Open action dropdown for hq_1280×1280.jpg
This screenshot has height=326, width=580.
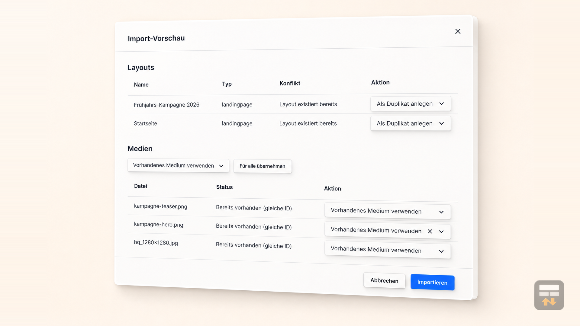pyautogui.click(x=388, y=250)
